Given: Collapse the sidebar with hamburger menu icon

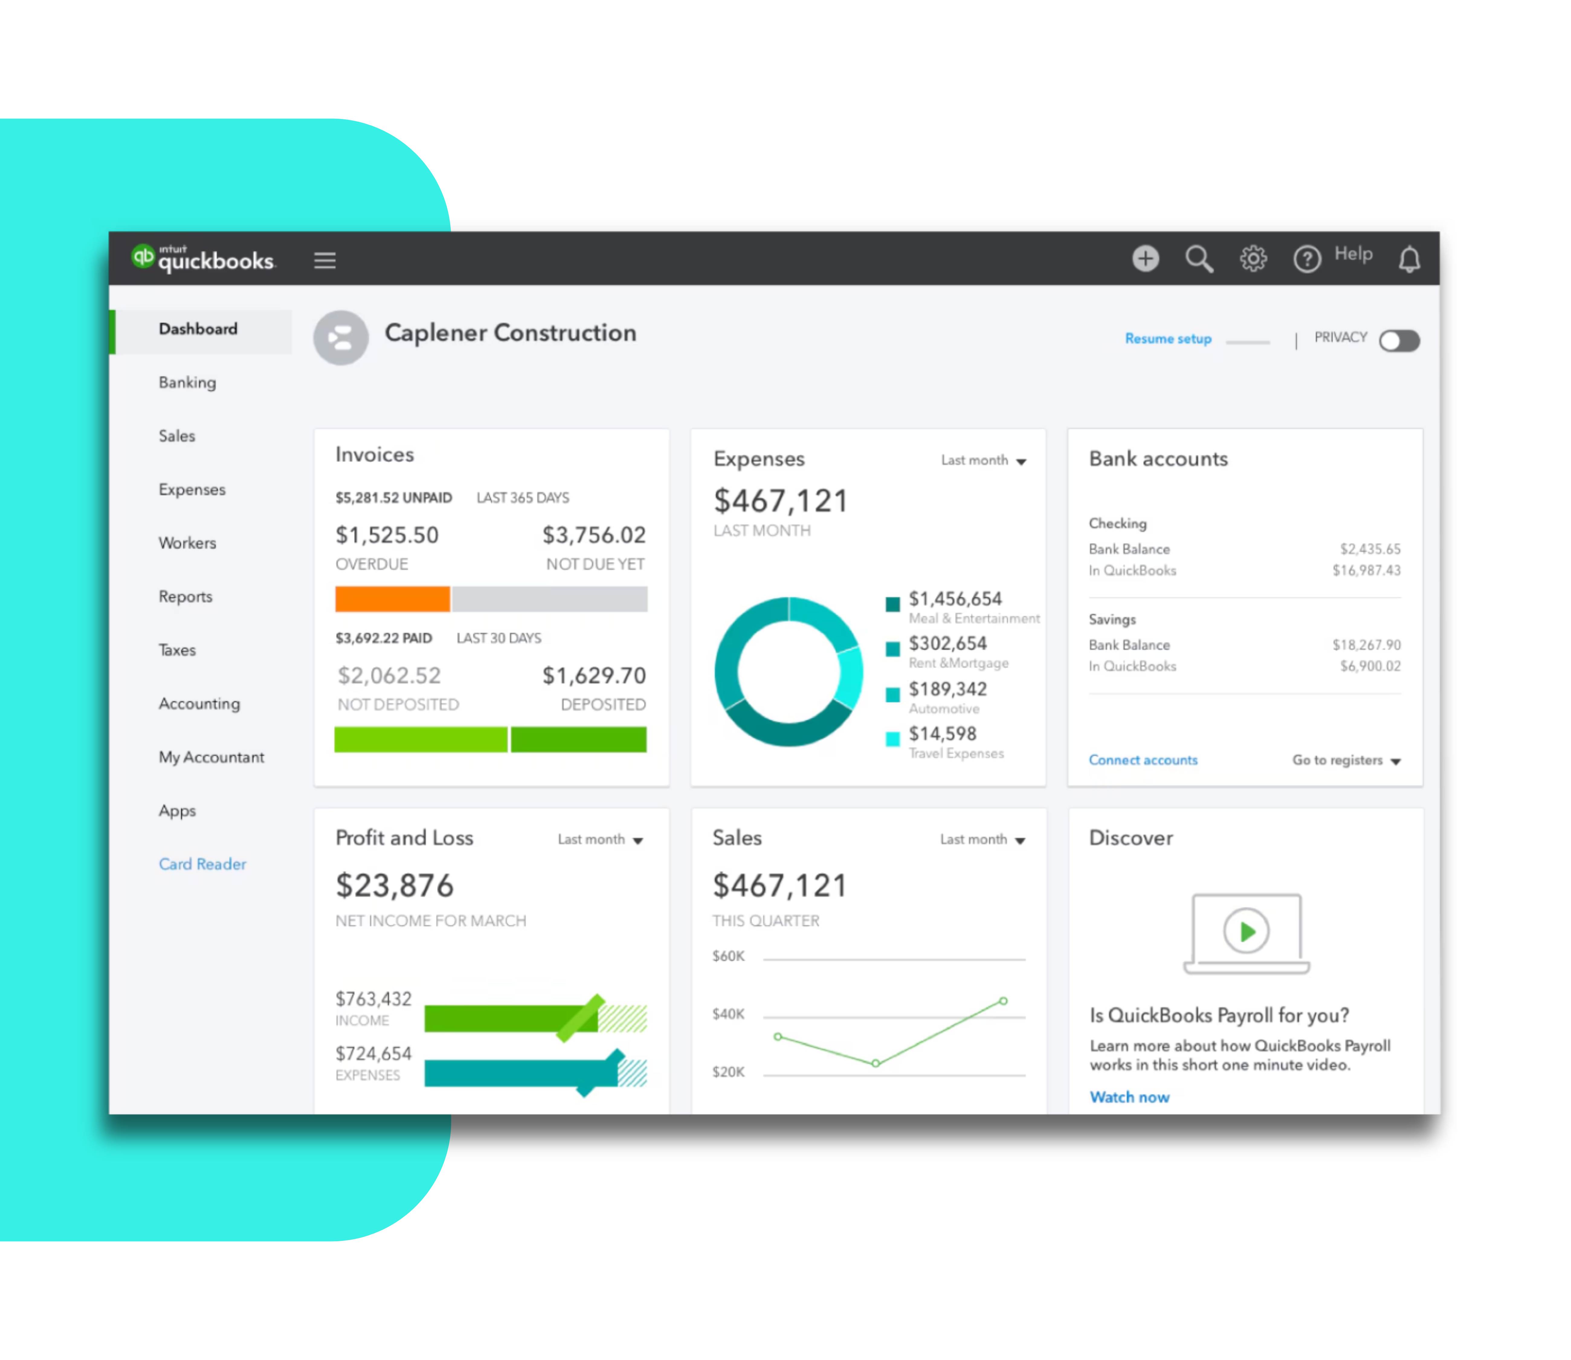Looking at the screenshot, I should click(325, 260).
